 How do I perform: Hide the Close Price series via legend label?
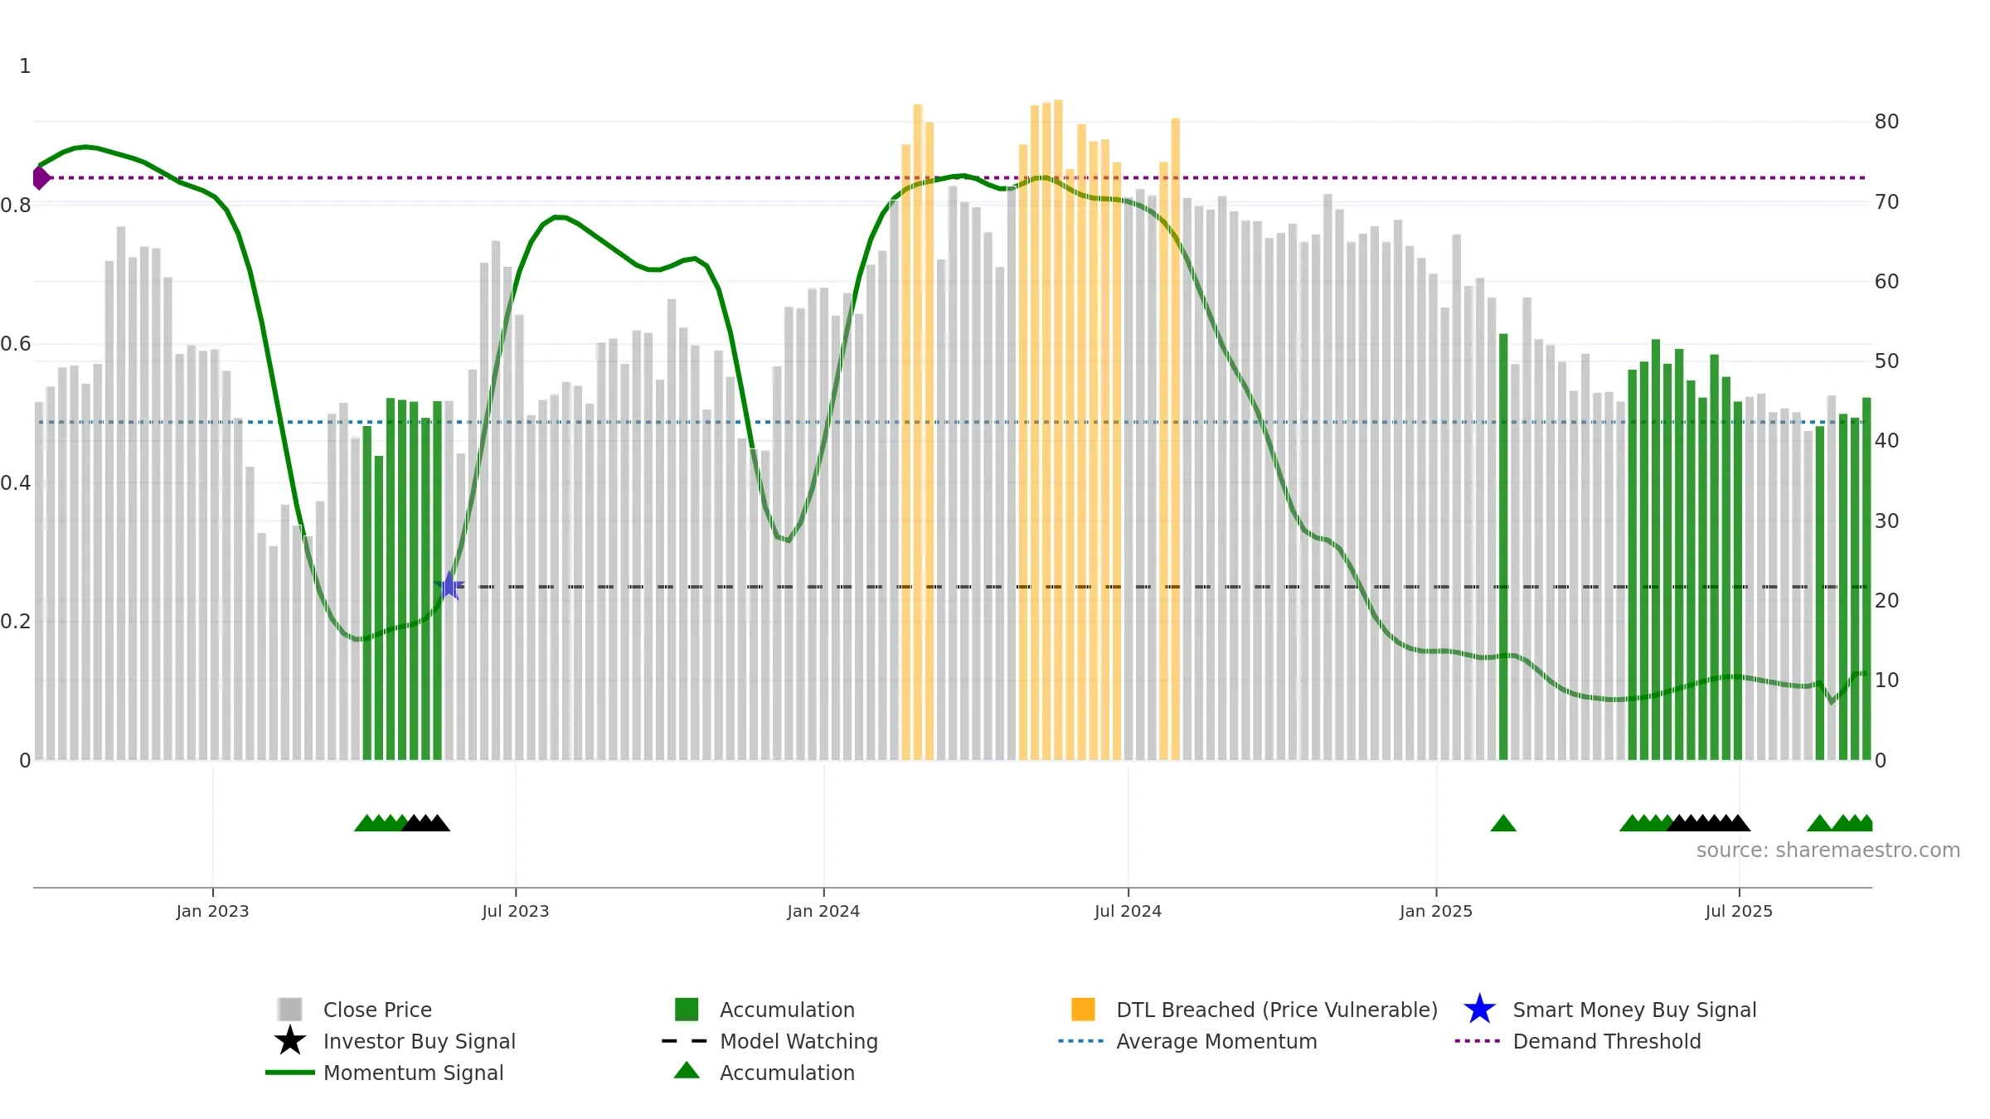(377, 1010)
